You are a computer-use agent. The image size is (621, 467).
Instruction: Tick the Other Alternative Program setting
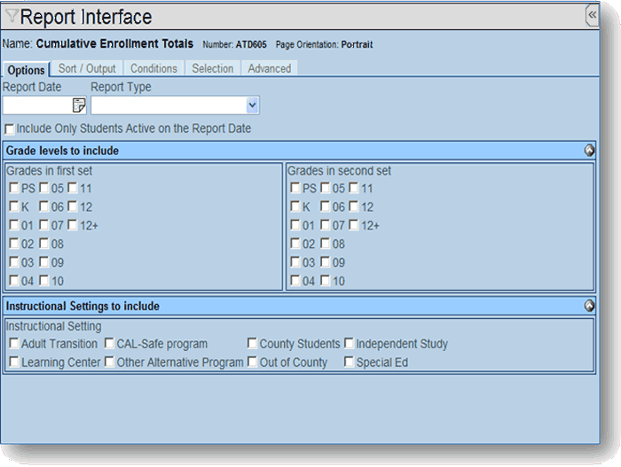110,362
